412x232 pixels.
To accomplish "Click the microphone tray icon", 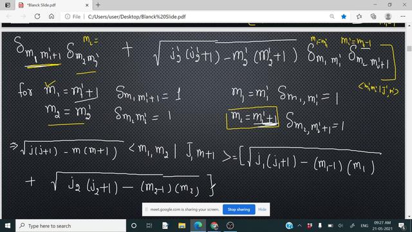I will (320, 226).
